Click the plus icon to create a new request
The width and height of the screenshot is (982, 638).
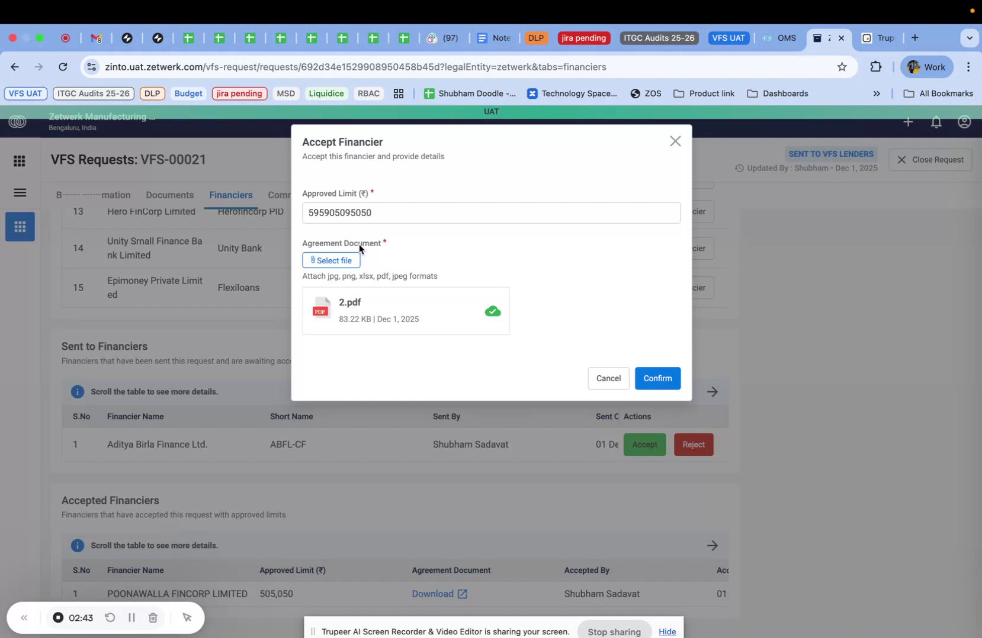click(908, 122)
